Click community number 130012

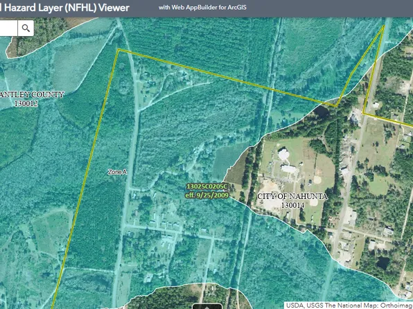26,103
